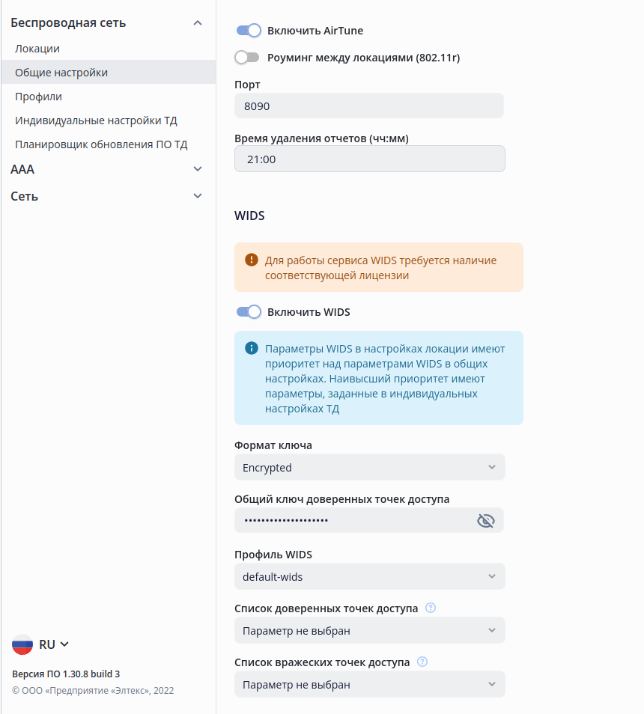The width and height of the screenshot is (644, 714).
Task: Enable Роуминг между локациями (802.11r)
Action: pyautogui.click(x=246, y=58)
